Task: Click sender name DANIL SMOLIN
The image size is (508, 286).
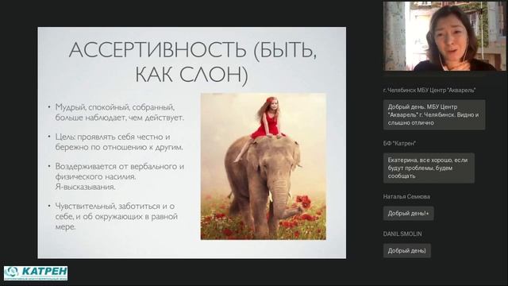Action: 402,234
